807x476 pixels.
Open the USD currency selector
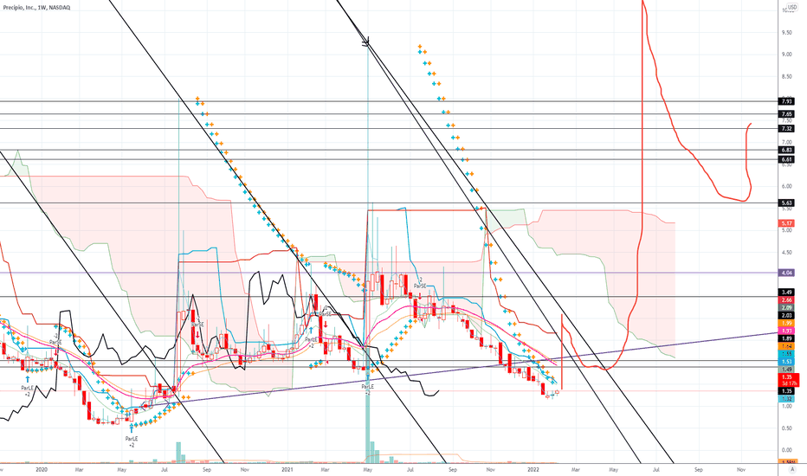pyautogui.click(x=791, y=7)
